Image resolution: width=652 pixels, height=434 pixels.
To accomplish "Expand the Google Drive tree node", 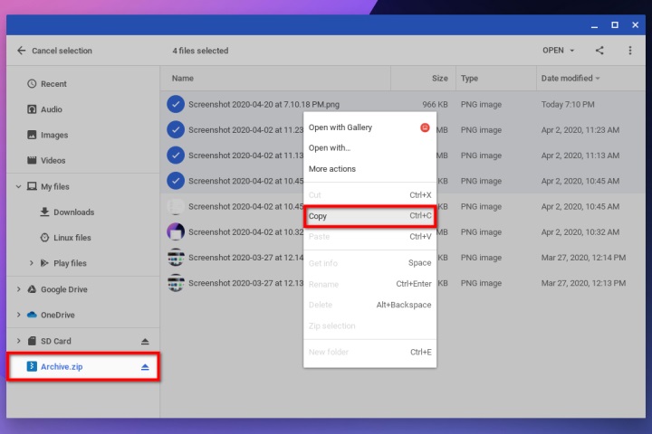I will [x=18, y=289].
